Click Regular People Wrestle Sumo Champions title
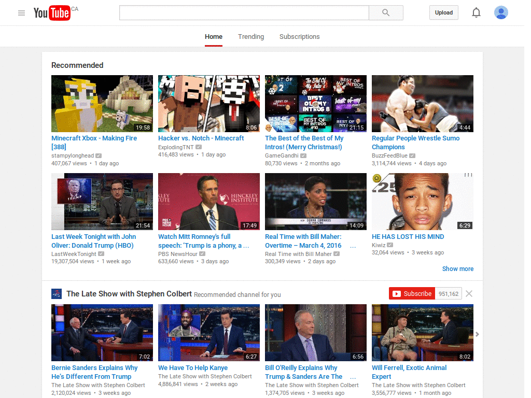The height and width of the screenshot is (398, 531). tap(415, 143)
